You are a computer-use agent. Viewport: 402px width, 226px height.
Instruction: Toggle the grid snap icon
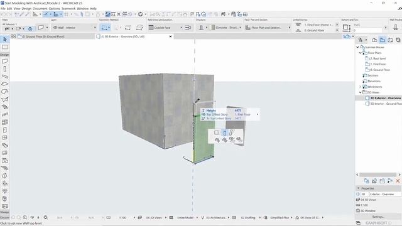tap(67, 14)
